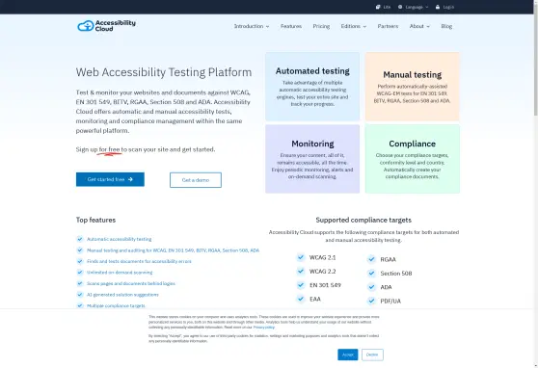Viewport: 538px width, 368px height.
Task: Click the check icon beside WCAG 2.1
Action: click(301, 257)
